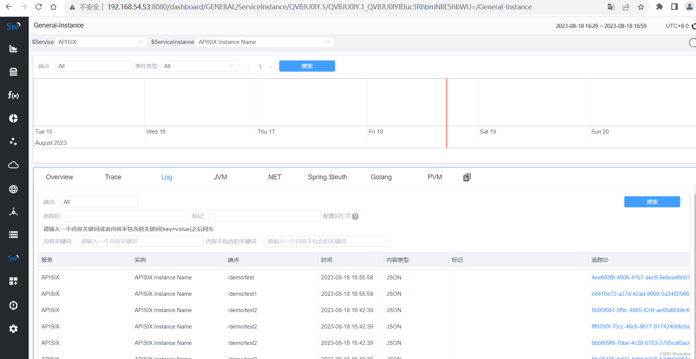Click the 时间 column header
This screenshot has height=359, width=696.
(327, 260)
